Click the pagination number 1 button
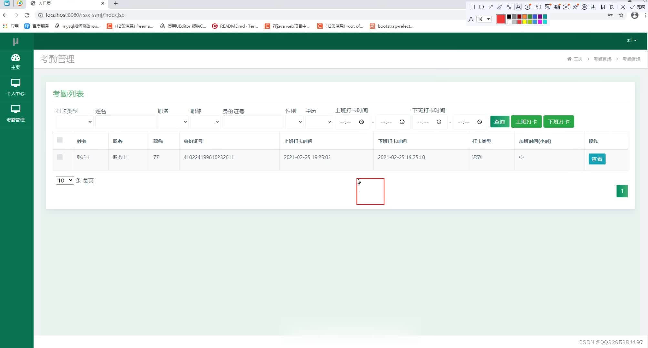Viewport: 648px width, 348px height. pyautogui.click(x=622, y=191)
